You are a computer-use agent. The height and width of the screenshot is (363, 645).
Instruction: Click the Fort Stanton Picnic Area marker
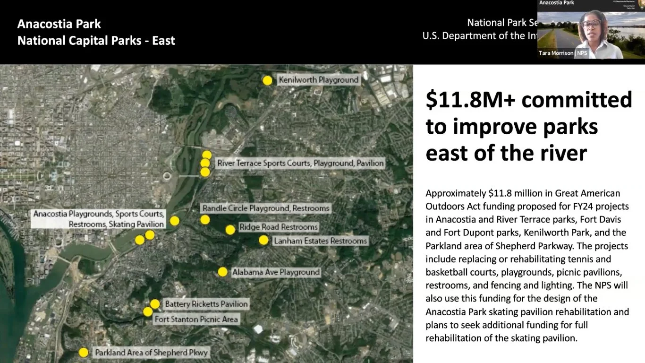[148, 311]
